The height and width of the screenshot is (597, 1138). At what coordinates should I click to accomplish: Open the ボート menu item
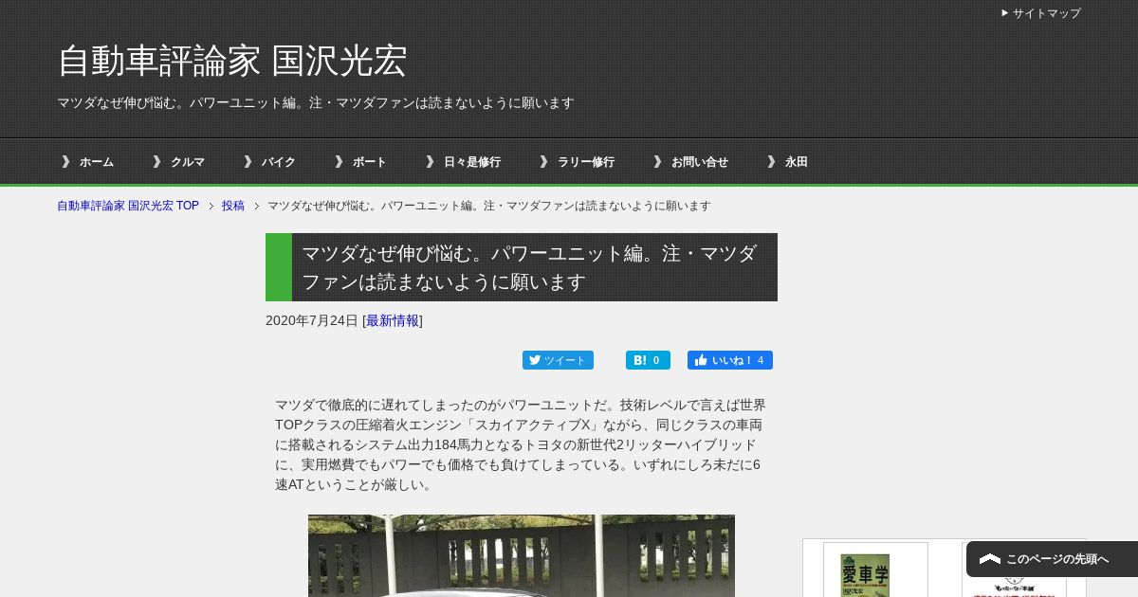coord(360,162)
